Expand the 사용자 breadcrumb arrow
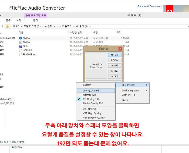Screen dimensions: 189x153 click(x=54, y=26)
